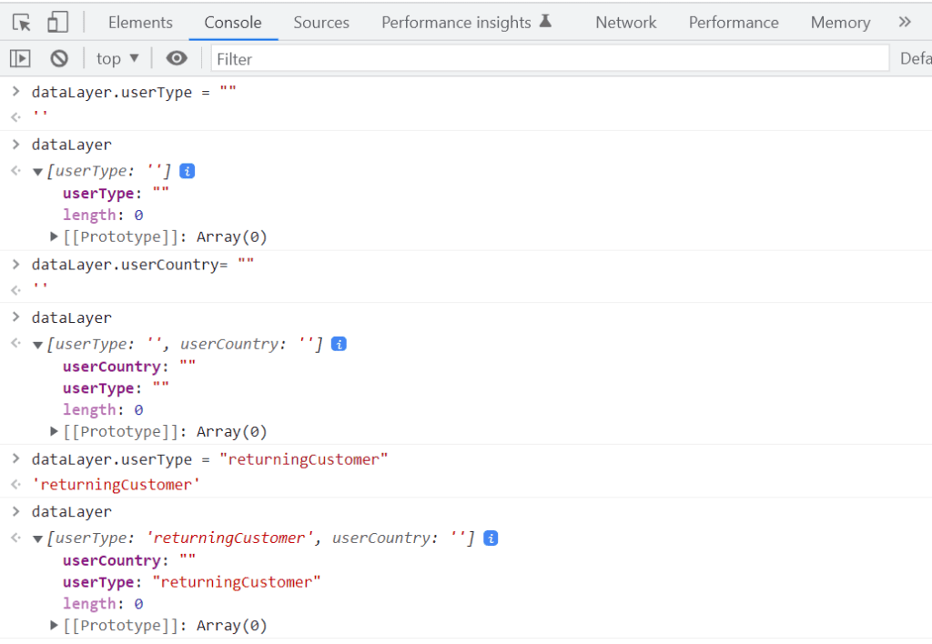Select the dataLayer.userCountry= "" command line
The width and height of the screenshot is (932, 644).
[x=143, y=265]
